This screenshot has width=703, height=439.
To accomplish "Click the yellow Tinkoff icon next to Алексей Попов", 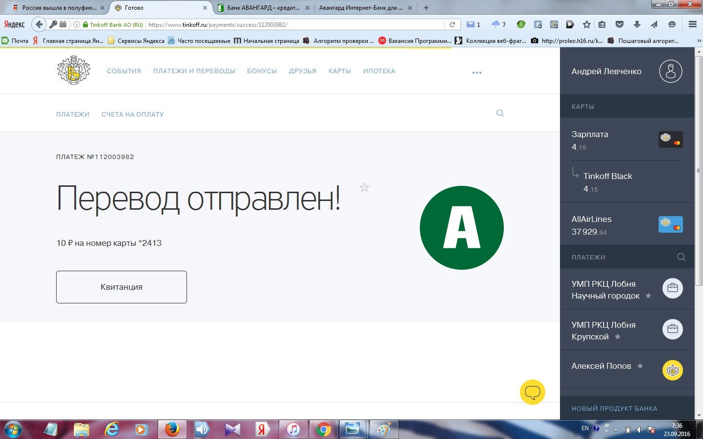I will 672,370.
